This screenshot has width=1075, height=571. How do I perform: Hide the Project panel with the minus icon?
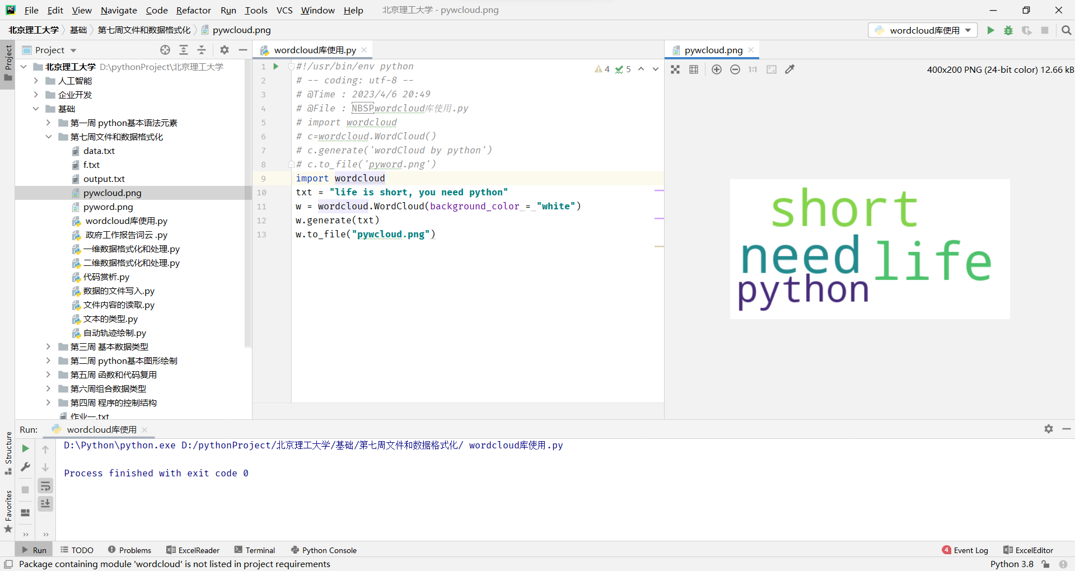click(x=242, y=50)
